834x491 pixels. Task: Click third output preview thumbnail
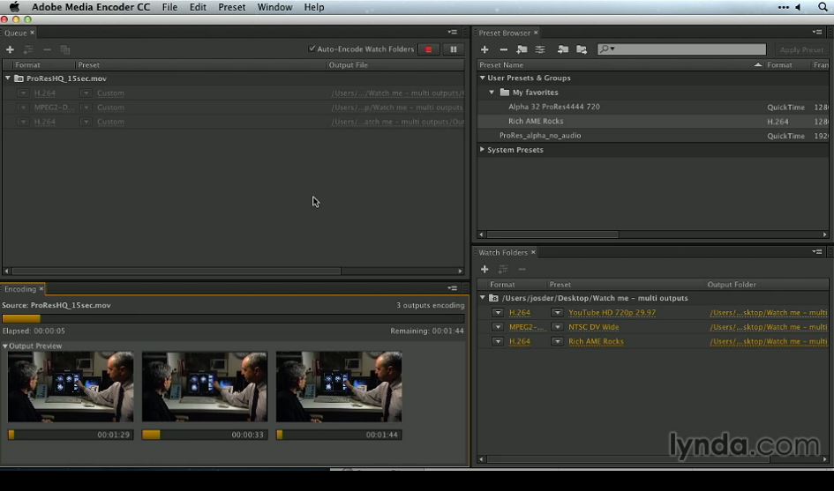[339, 387]
